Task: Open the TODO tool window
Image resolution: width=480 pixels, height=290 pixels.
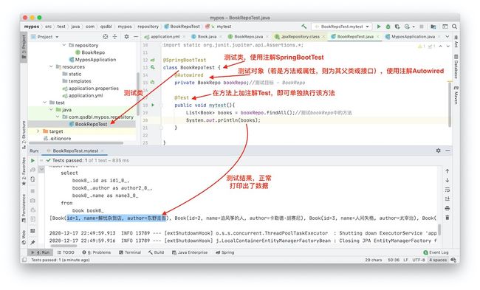Action: click(x=66, y=252)
